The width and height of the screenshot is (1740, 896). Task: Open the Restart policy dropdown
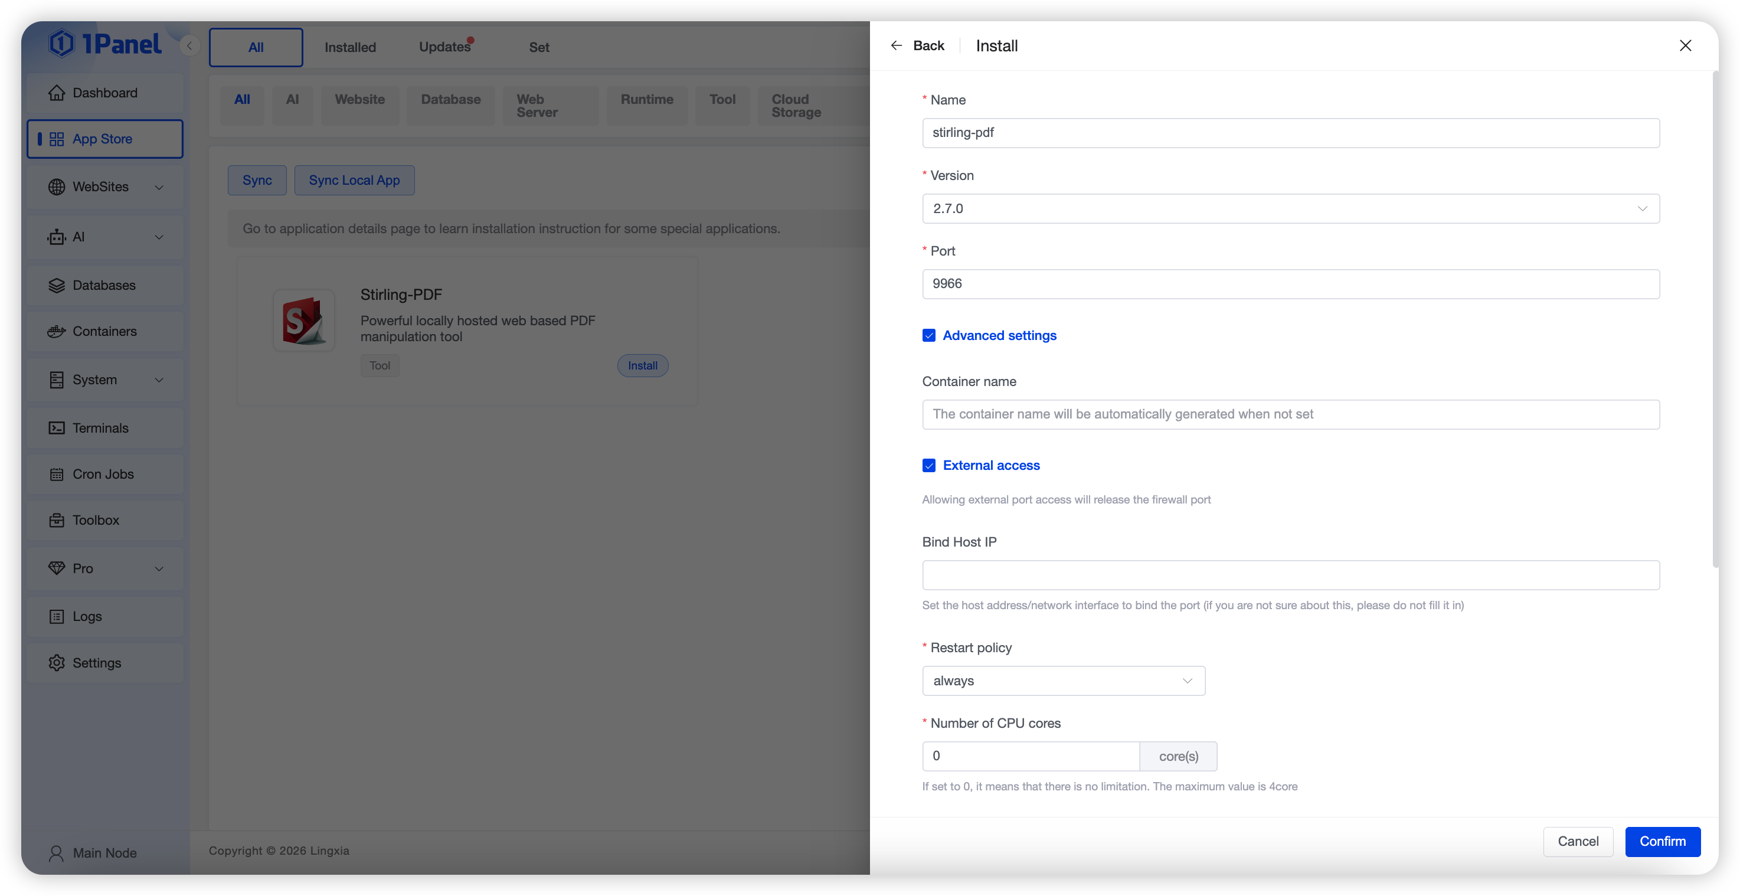click(x=1063, y=681)
